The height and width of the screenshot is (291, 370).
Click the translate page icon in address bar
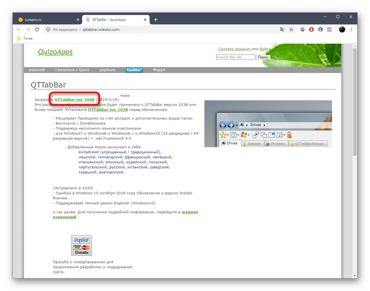282,30
